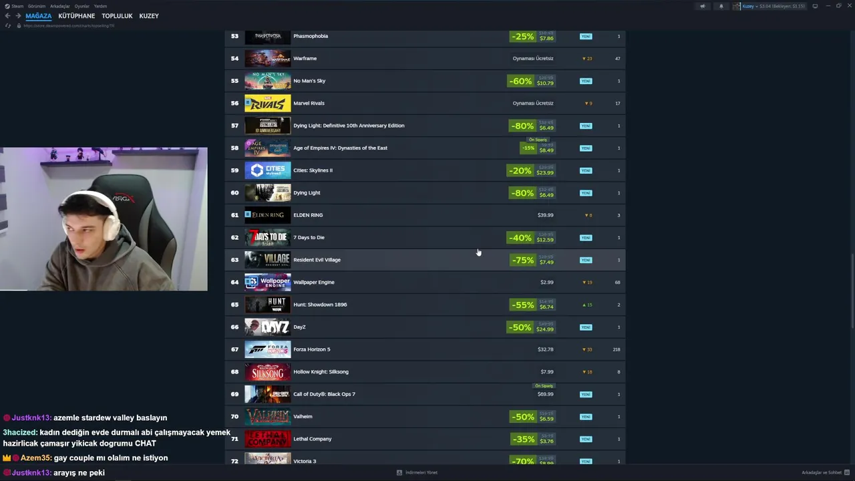
Task: Open the Yardım menu
Action: coord(100,6)
